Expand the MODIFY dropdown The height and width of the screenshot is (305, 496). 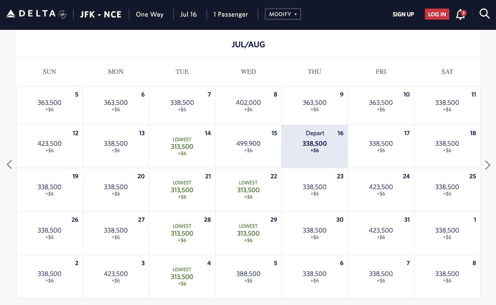point(283,14)
